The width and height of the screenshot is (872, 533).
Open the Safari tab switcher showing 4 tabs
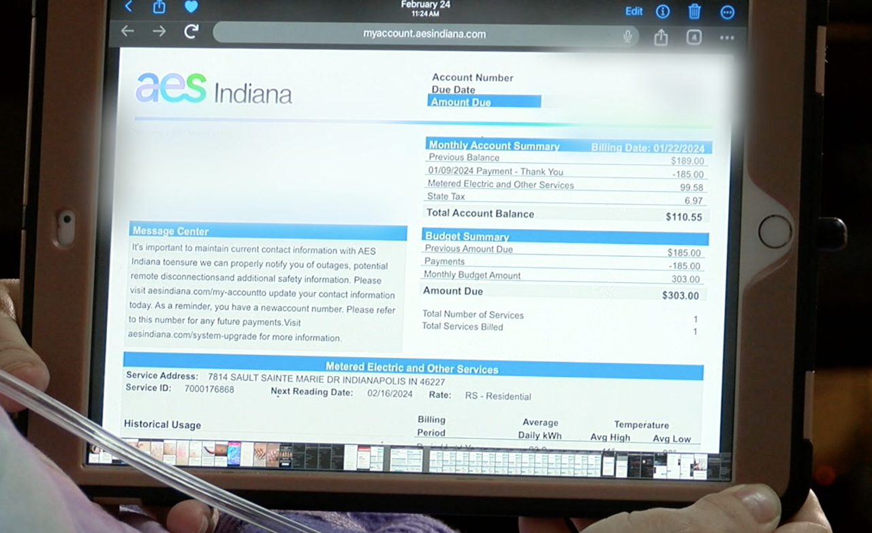coord(693,37)
